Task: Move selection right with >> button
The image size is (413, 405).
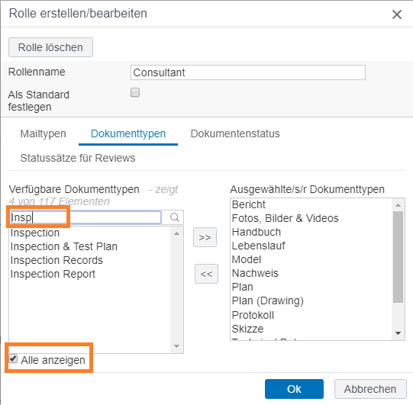Action: point(205,237)
